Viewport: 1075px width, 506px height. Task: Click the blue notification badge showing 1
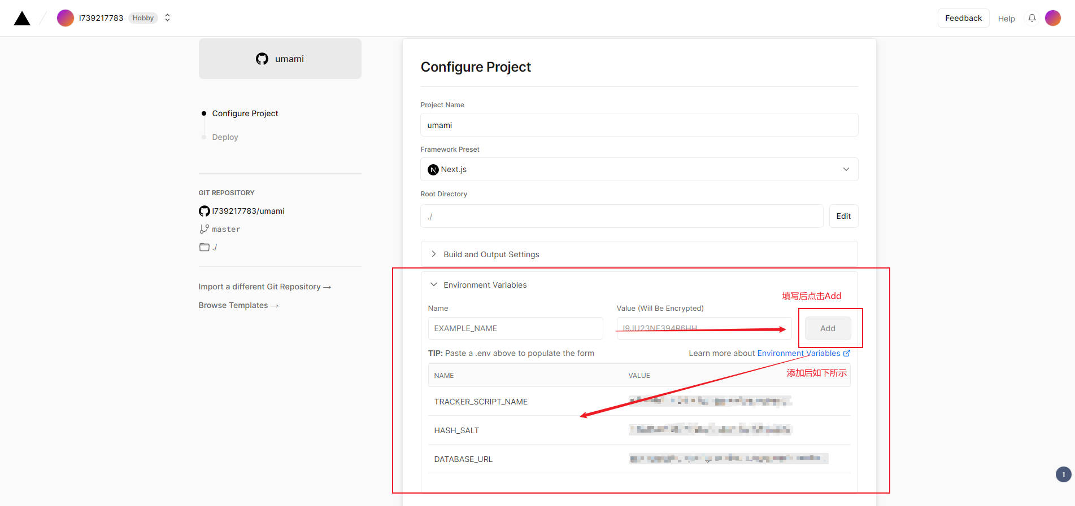tap(1064, 474)
